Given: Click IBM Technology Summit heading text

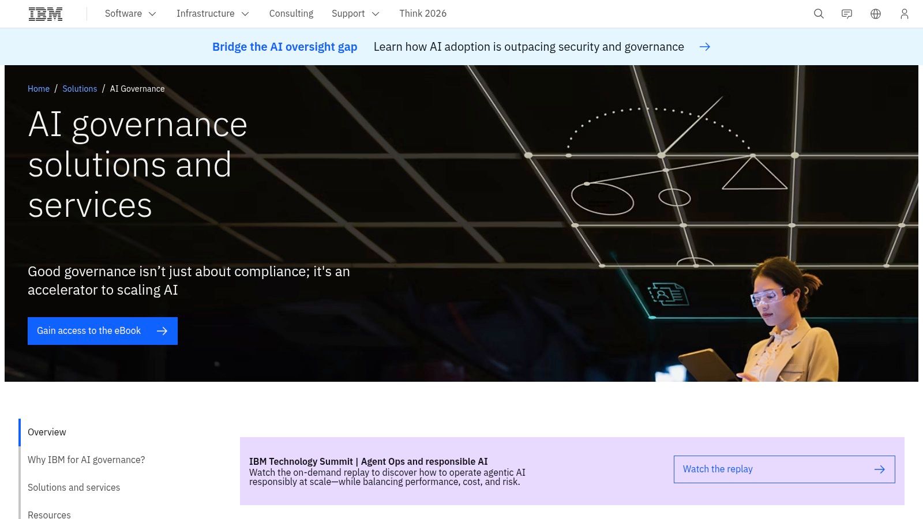Looking at the screenshot, I should tap(369, 461).
